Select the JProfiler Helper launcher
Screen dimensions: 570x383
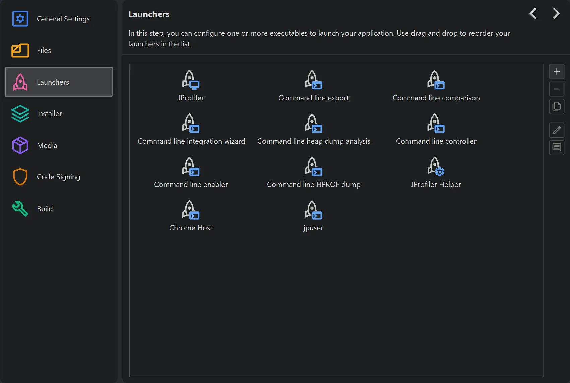[436, 167]
